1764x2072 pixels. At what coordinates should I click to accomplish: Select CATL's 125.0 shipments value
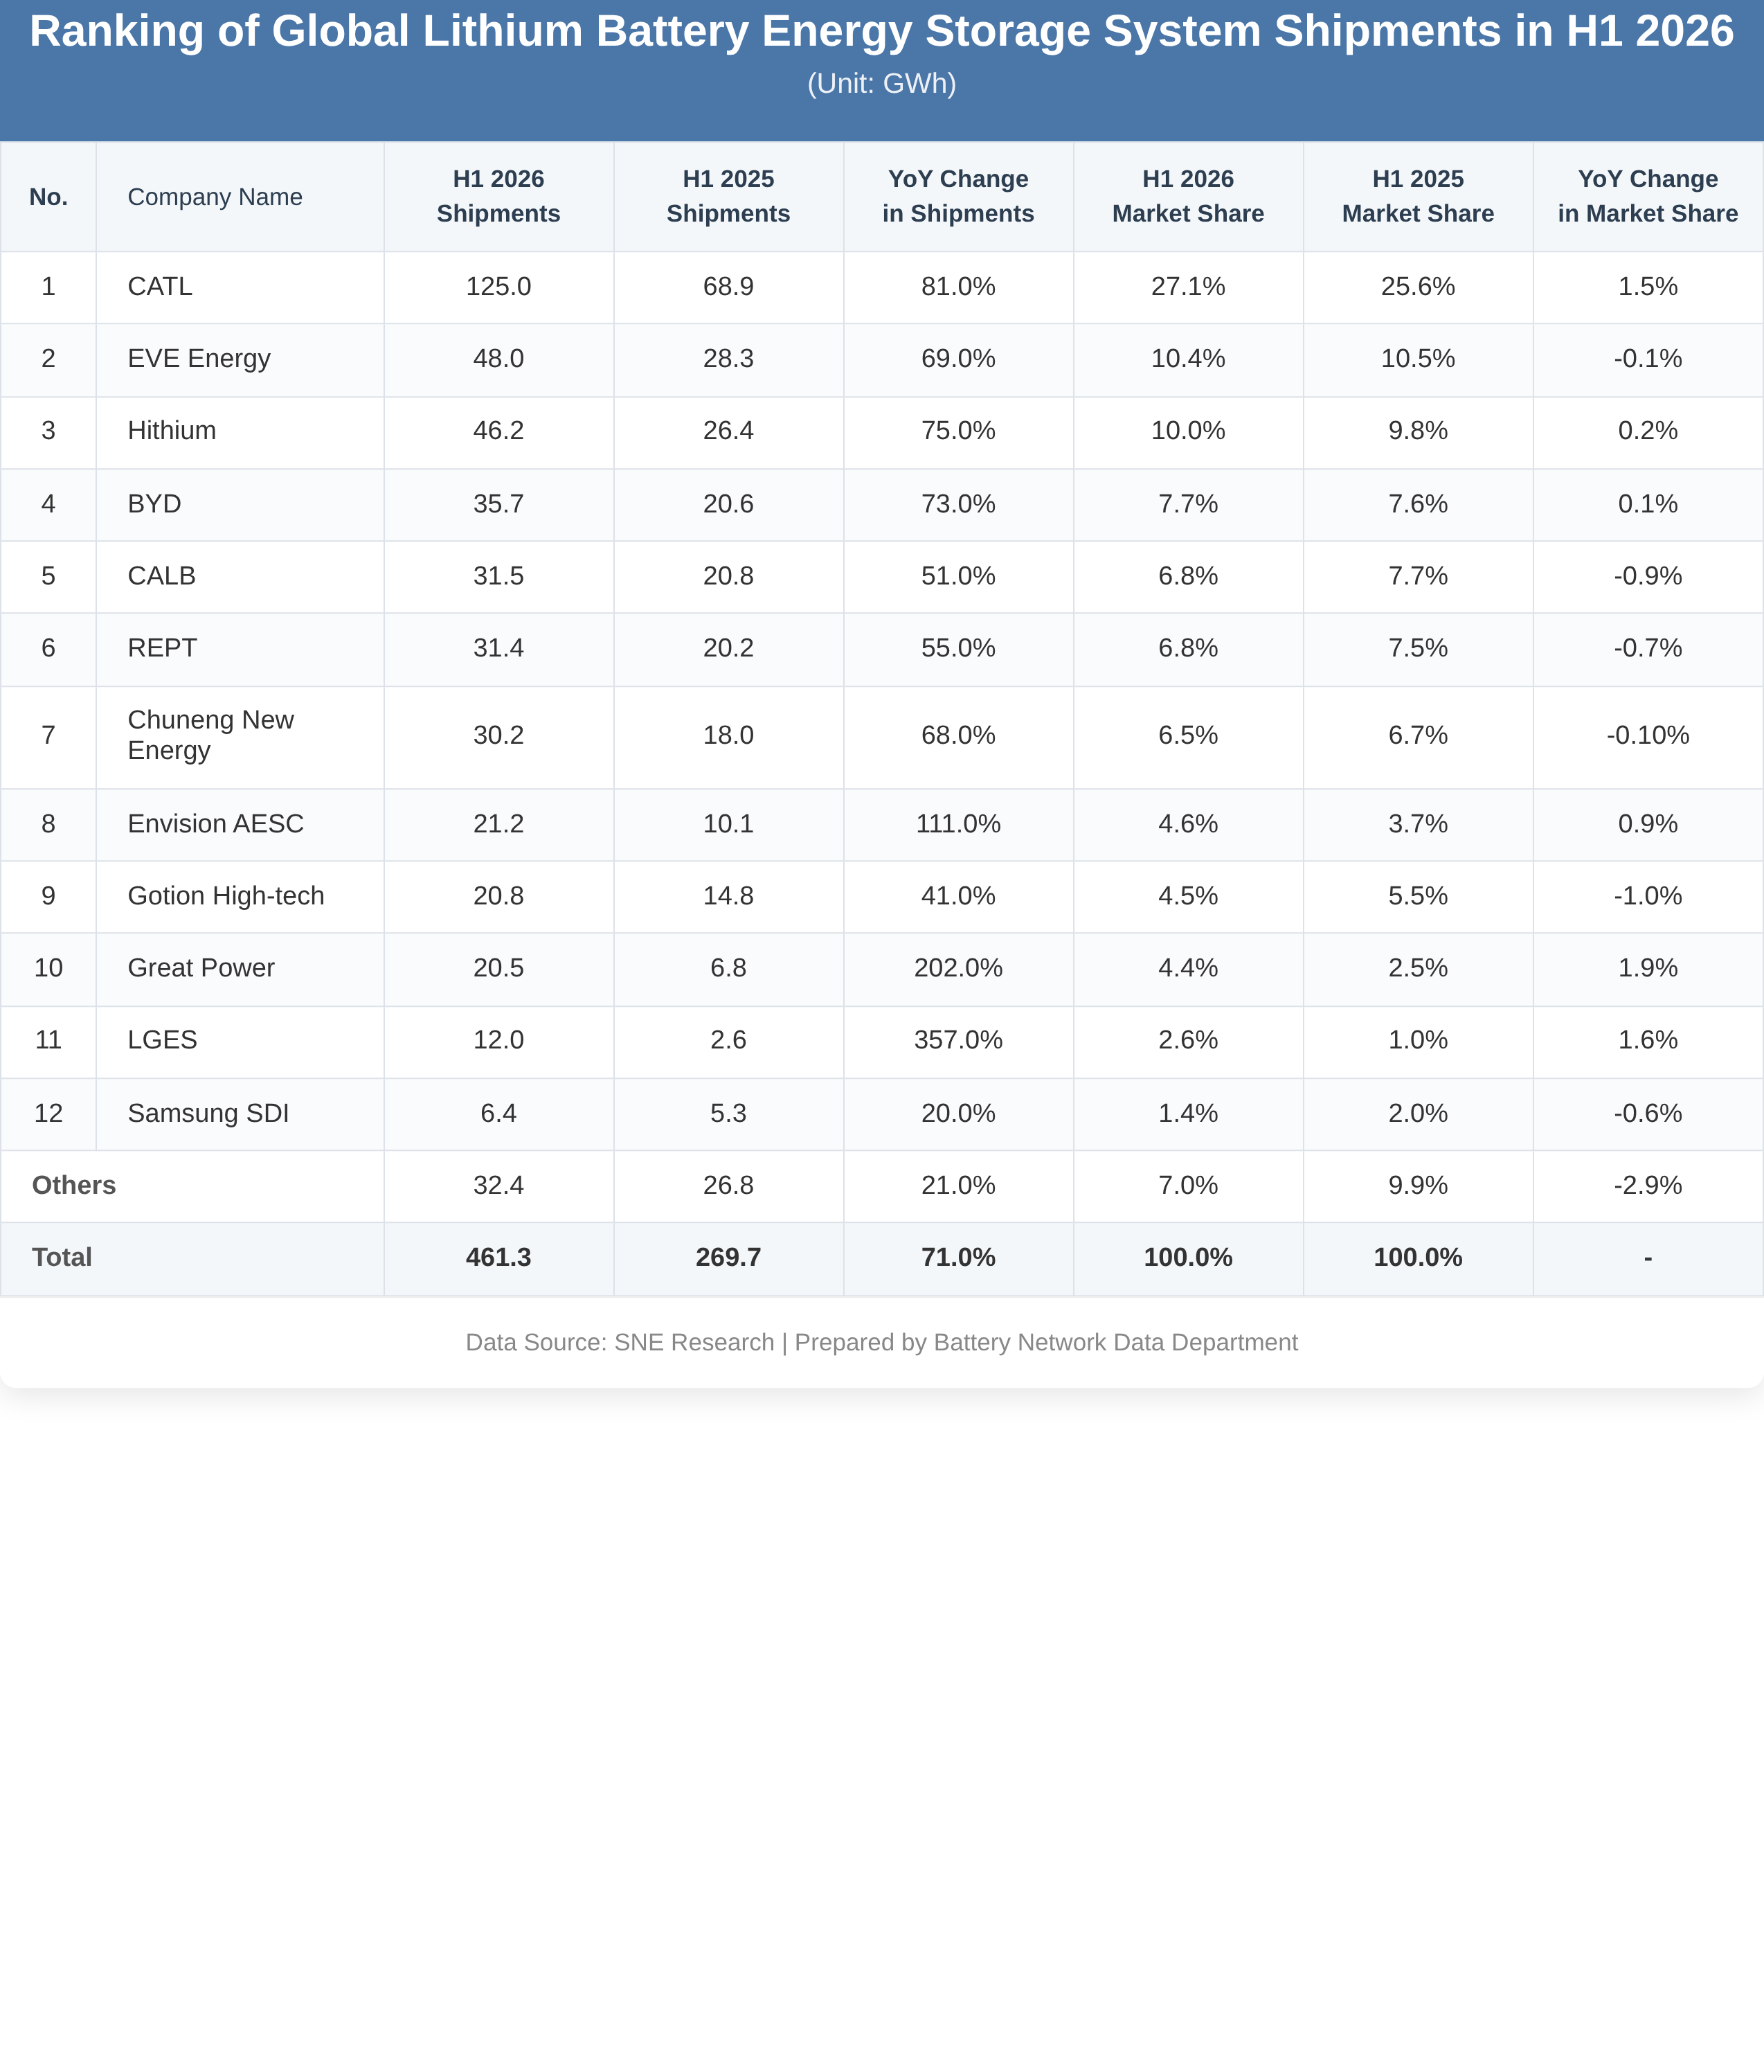click(x=498, y=287)
